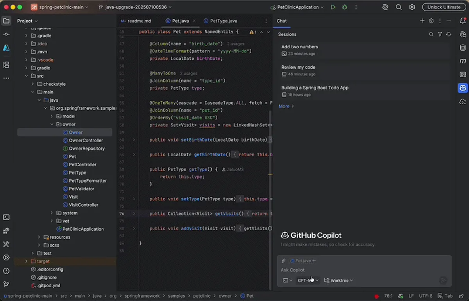Switch to the readme.md tab

136,21
